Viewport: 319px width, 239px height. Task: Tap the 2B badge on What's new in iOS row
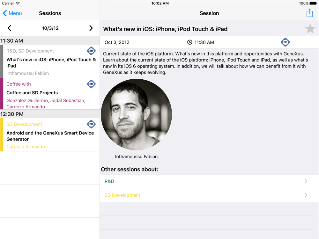91,51
